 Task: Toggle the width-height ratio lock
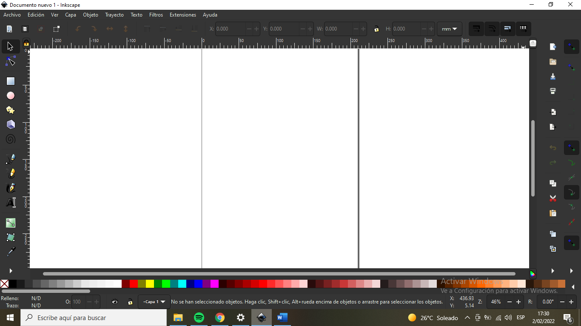(x=376, y=29)
